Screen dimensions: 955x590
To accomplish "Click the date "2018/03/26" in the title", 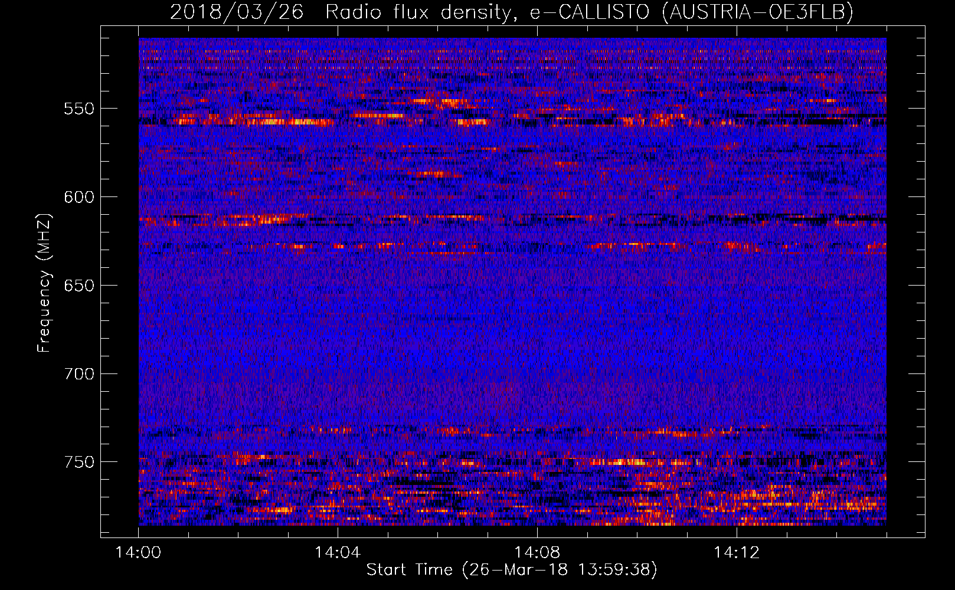I will pyautogui.click(x=237, y=12).
